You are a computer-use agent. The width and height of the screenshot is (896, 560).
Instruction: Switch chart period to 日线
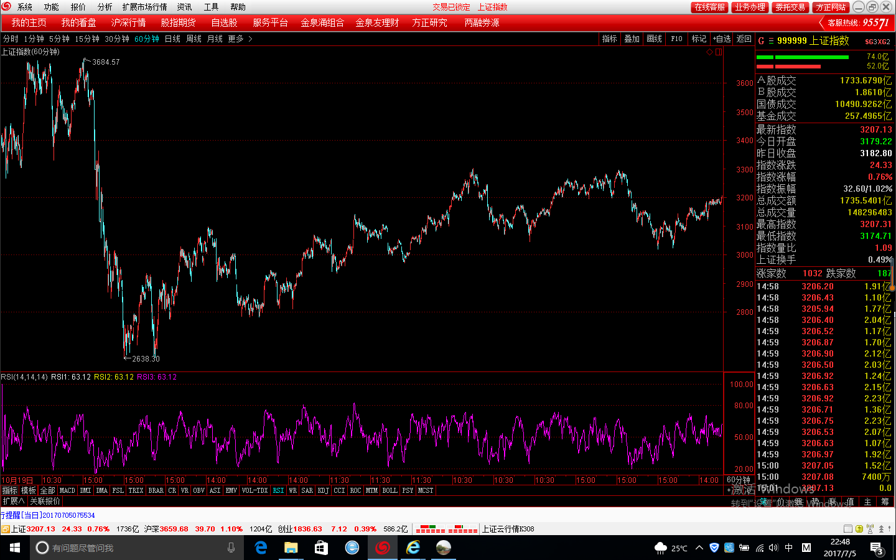click(x=172, y=39)
